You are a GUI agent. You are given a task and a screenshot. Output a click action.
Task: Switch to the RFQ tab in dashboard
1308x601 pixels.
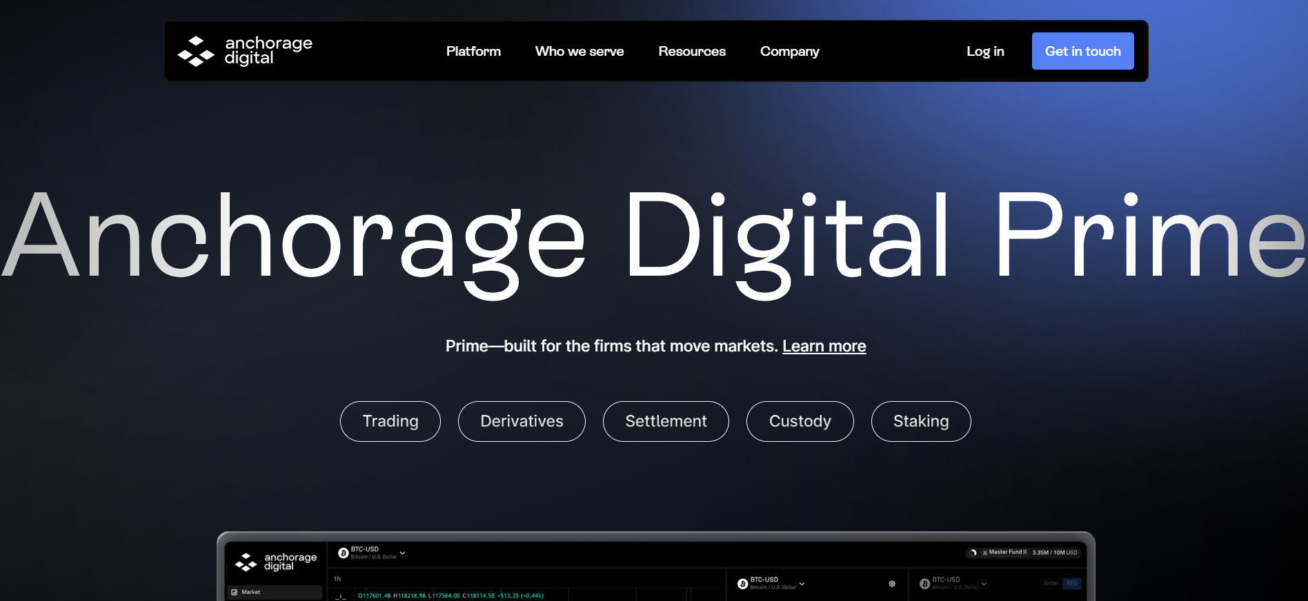[1071, 583]
